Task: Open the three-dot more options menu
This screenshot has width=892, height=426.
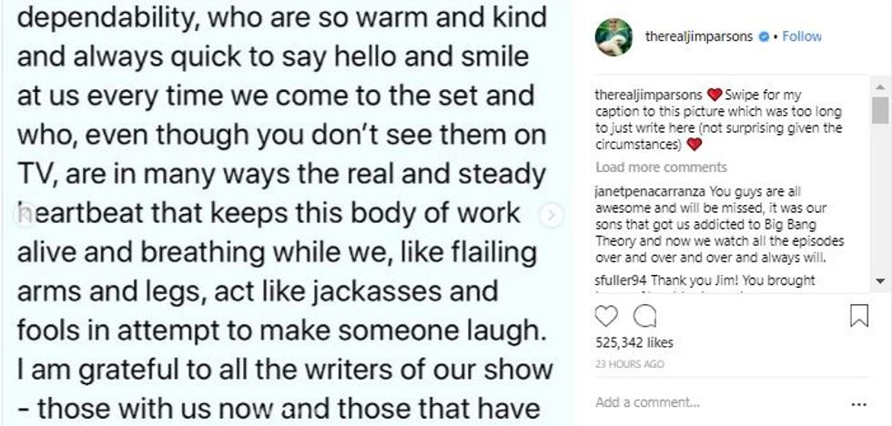Action: click(858, 402)
